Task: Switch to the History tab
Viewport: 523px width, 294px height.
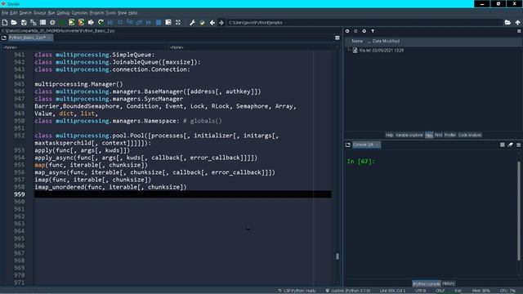Action: pos(449,283)
